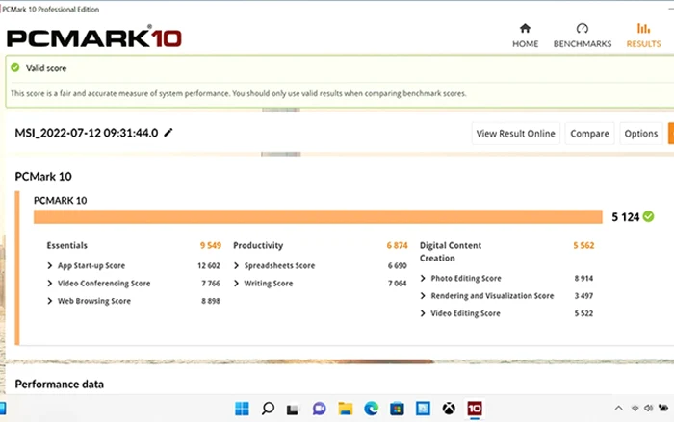Click the battery tray icon
This screenshot has width=674, height=422.
(x=663, y=408)
